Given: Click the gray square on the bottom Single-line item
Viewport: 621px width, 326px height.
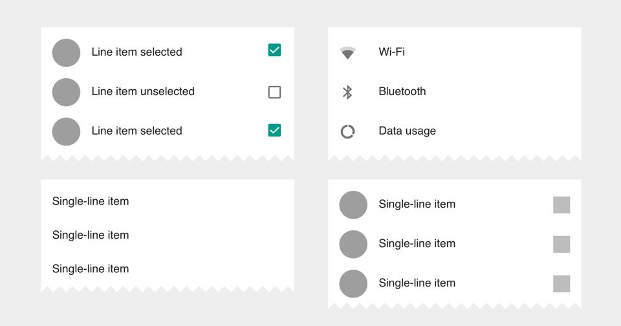Looking at the screenshot, I should click(561, 283).
